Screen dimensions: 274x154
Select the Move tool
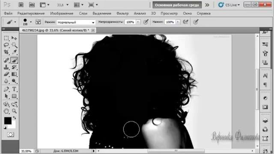(14, 38)
